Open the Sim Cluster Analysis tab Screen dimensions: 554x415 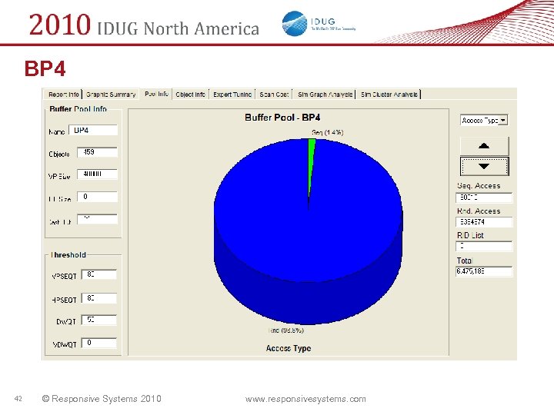[x=389, y=95]
